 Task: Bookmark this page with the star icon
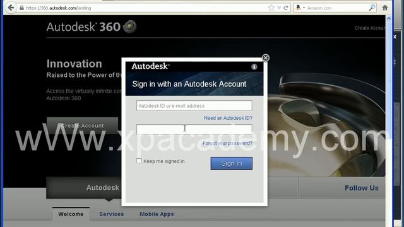(271, 8)
